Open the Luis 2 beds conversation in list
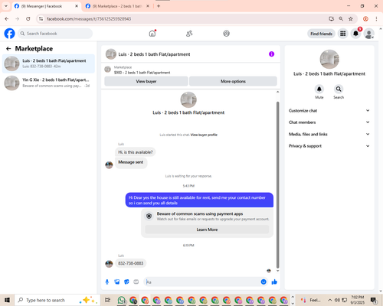Screen dimensions: 383x306 (x=48, y=63)
